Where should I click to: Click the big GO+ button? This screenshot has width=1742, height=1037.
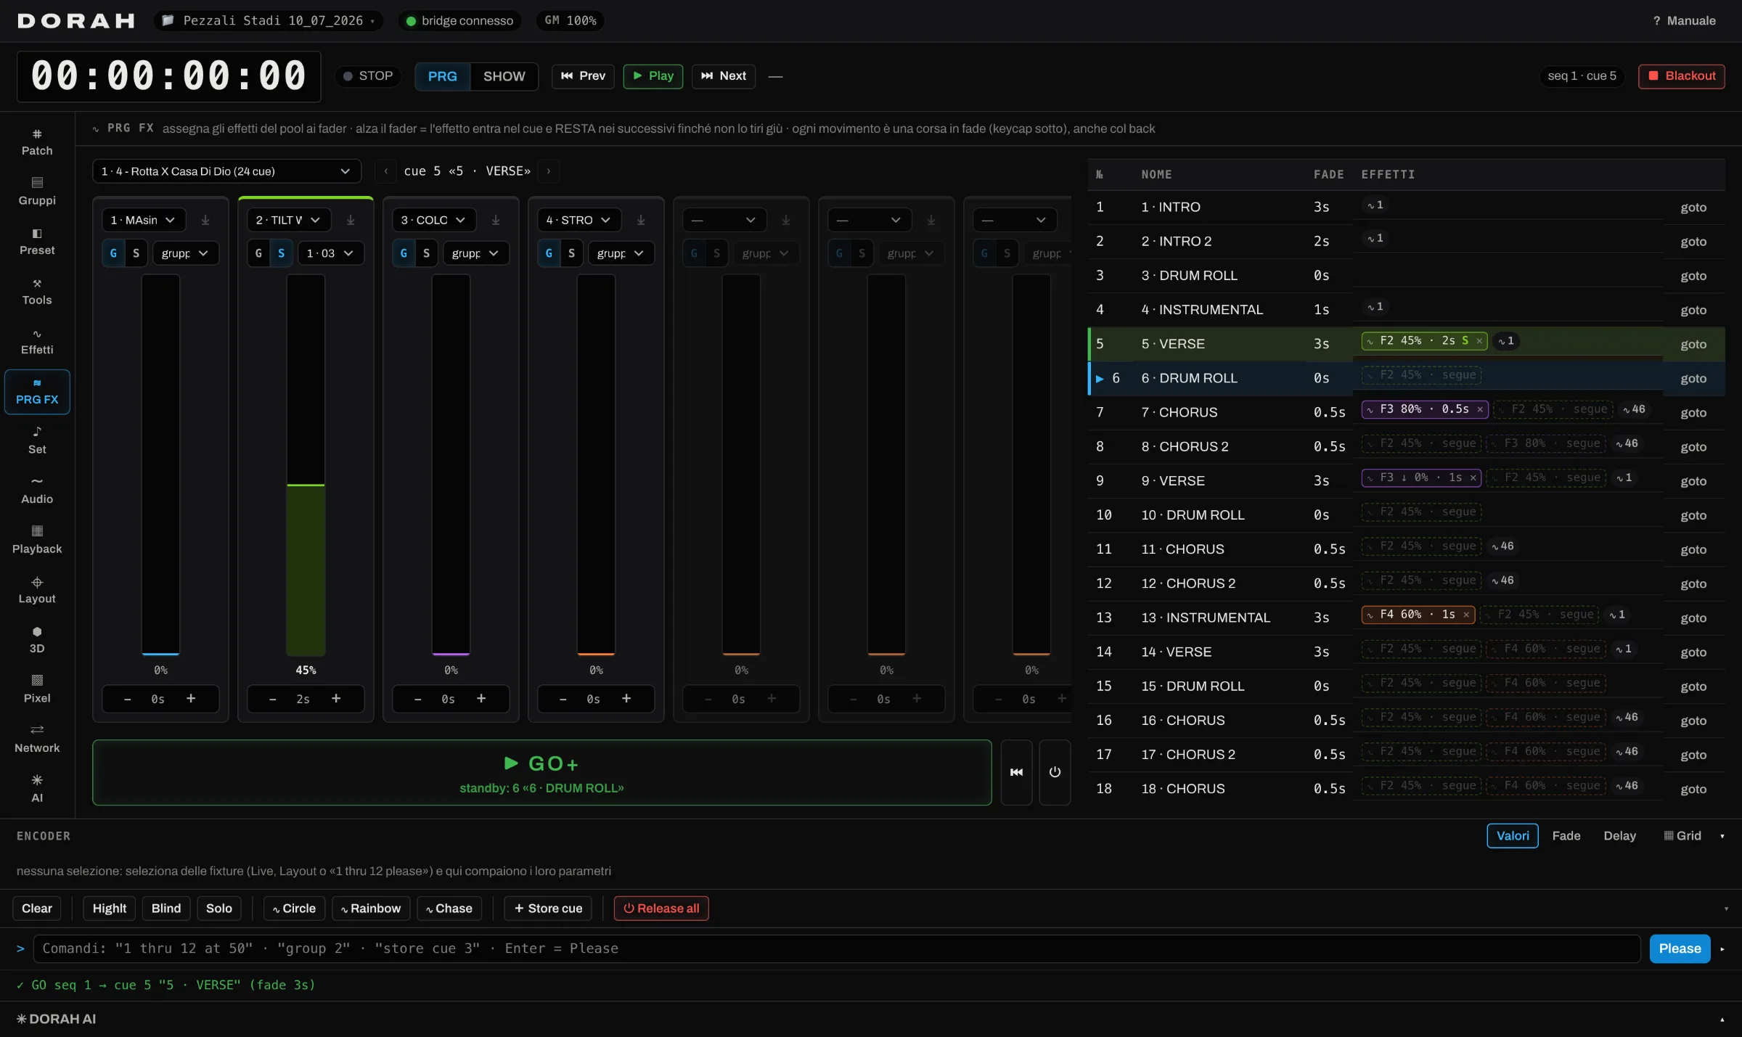(x=541, y=773)
